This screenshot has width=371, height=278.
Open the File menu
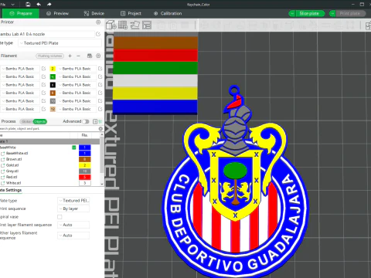pyautogui.click(x=3, y=4)
